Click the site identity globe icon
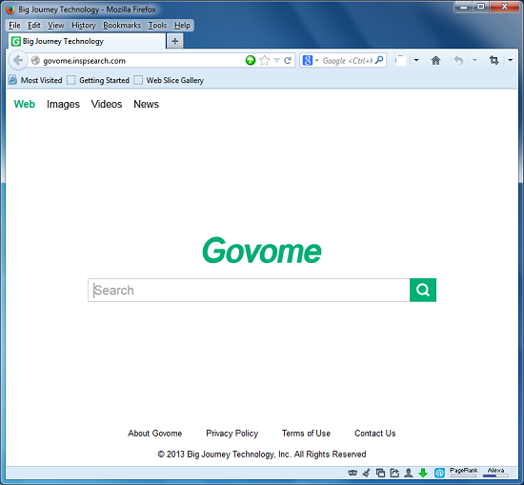The image size is (524, 485). pos(35,60)
